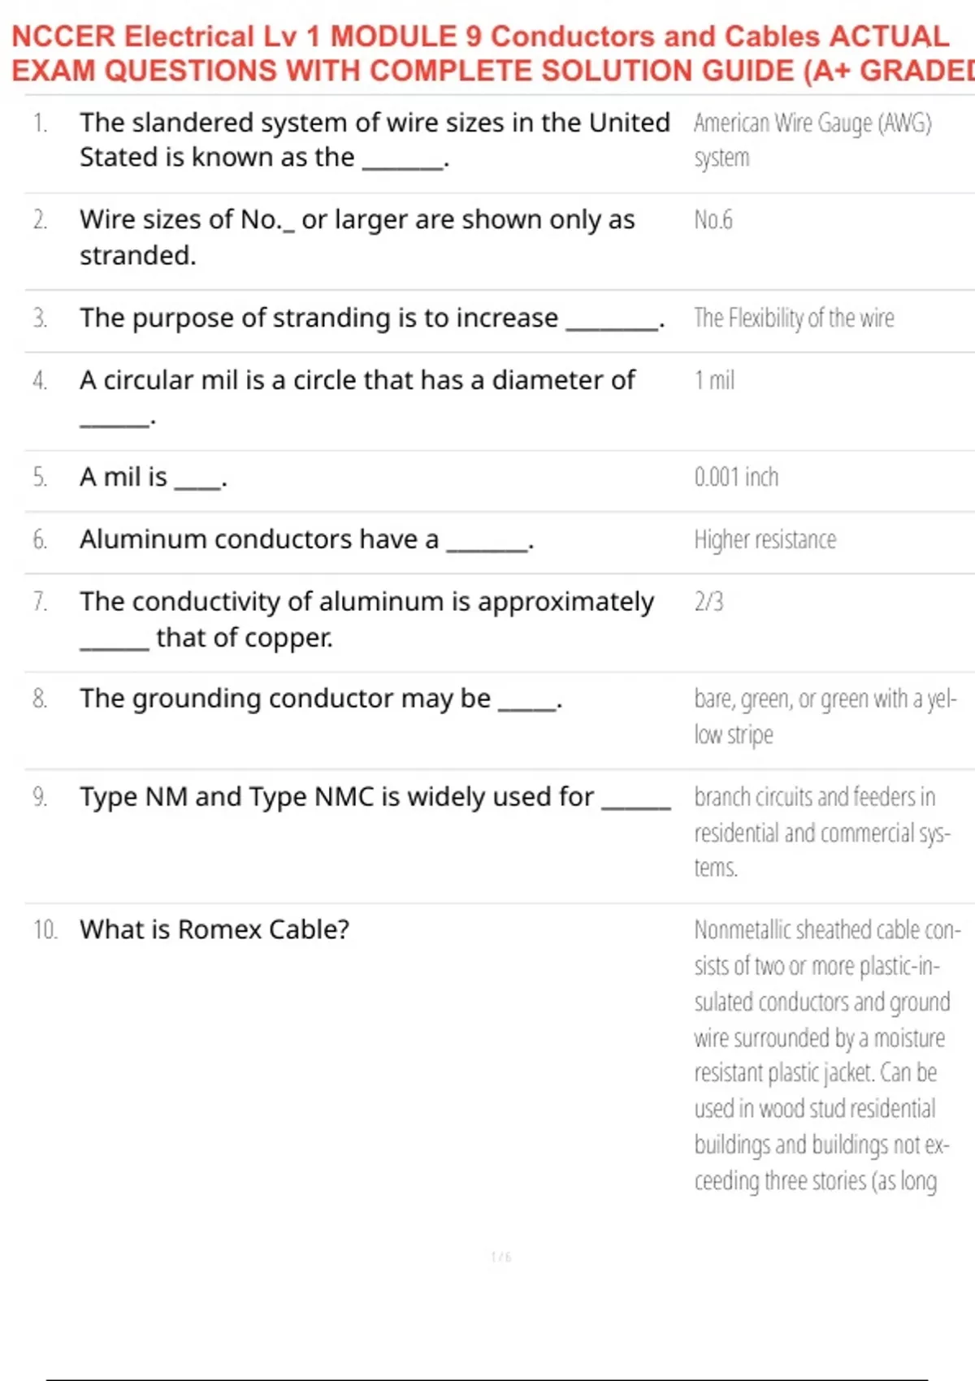Select the bare, green, yellow stripe answer

point(825,716)
